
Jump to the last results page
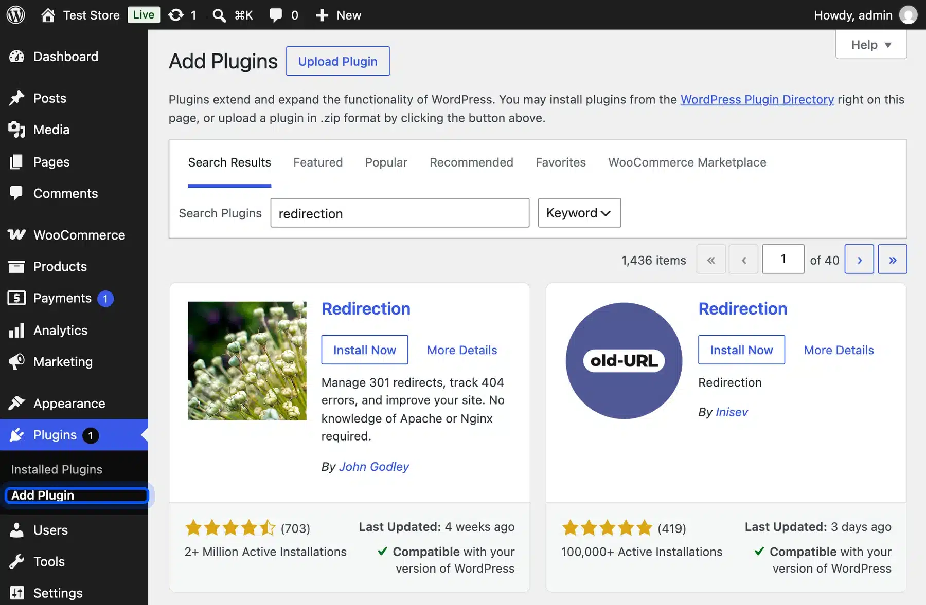click(x=892, y=259)
